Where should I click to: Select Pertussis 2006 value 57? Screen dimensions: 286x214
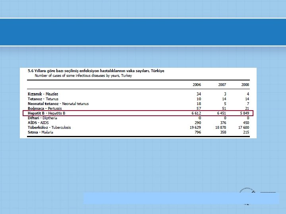[x=199, y=109]
